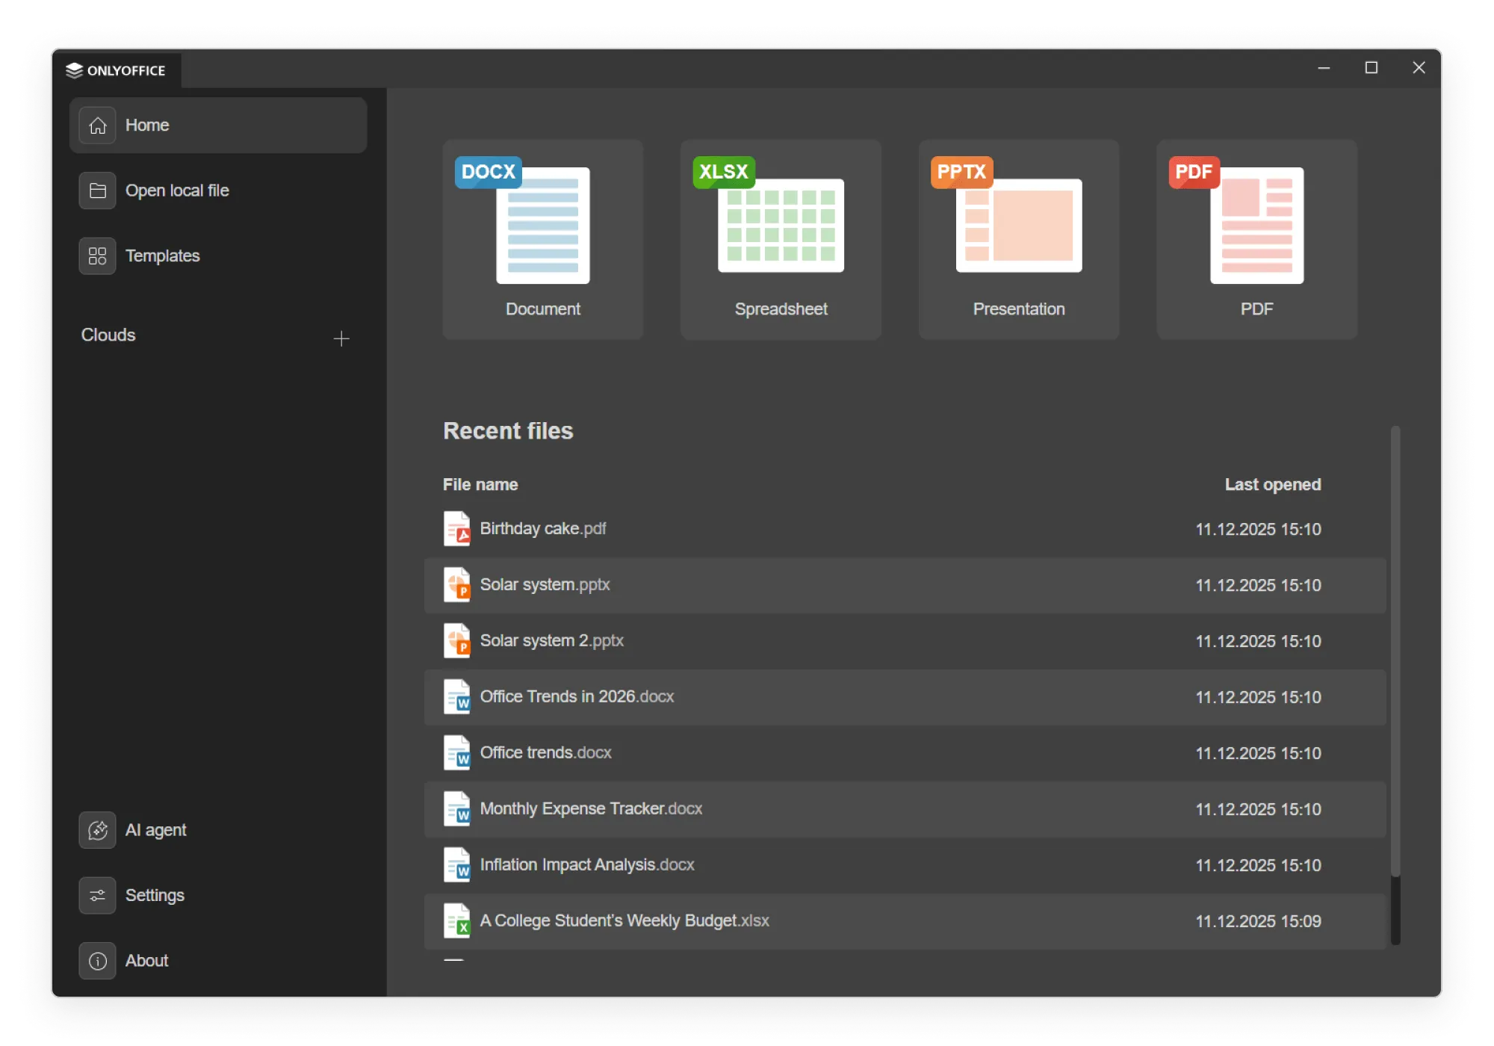Image resolution: width=1494 pixels, height=1046 pixels.
Task: Click the Office Trends in 2026.docx icon
Action: point(456,697)
